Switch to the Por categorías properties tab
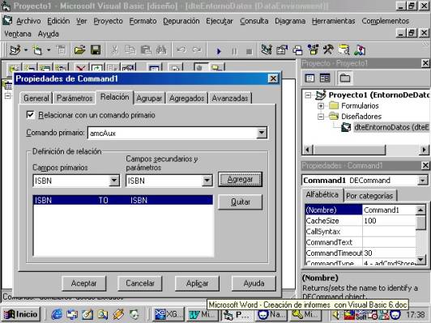The image size is (431, 323). click(x=369, y=196)
